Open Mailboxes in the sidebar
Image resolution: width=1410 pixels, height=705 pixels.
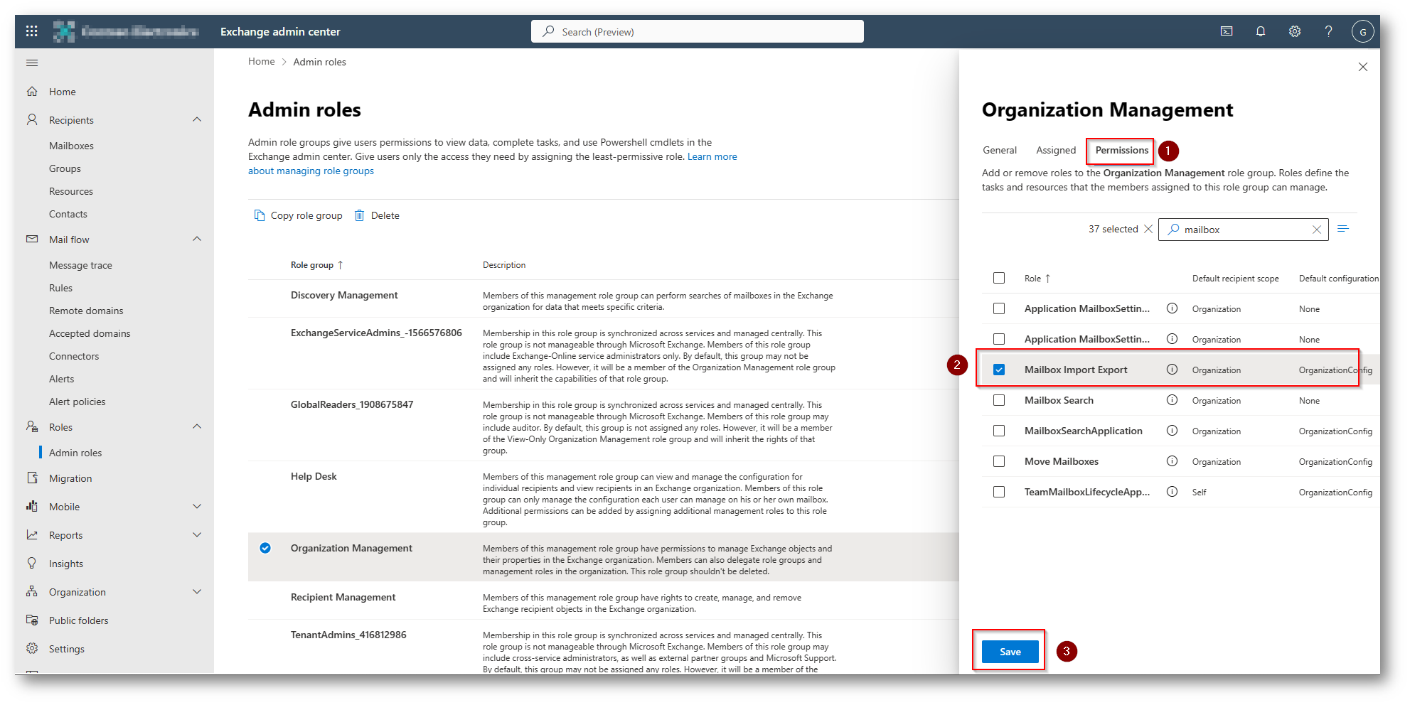tap(71, 146)
